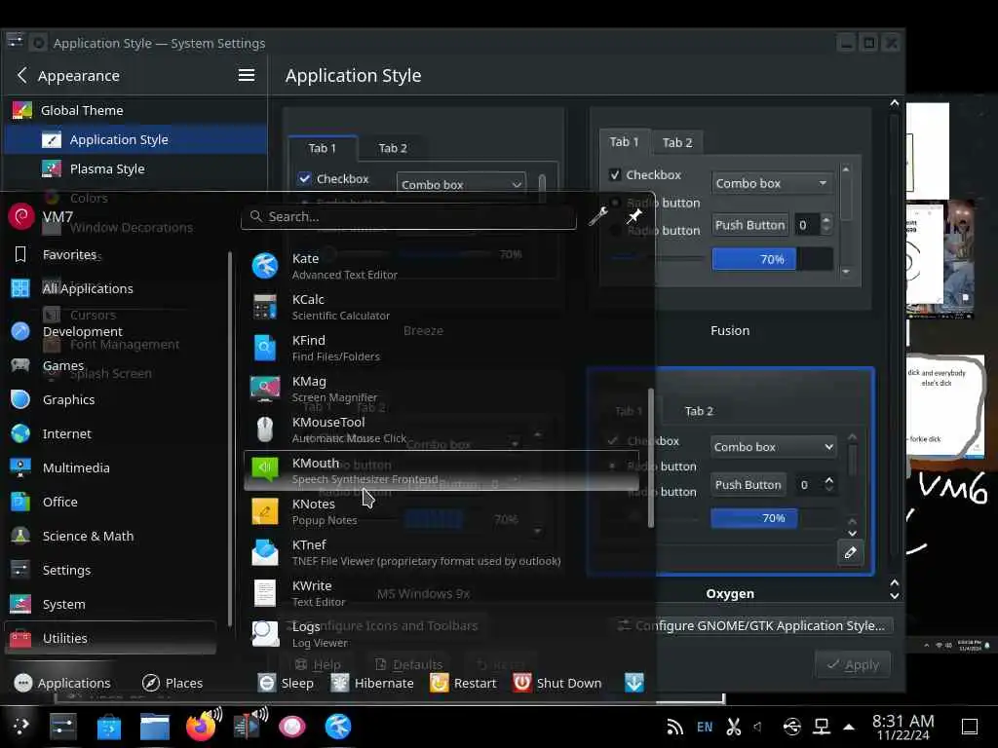The width and height of the screenshot is (998, 748).
Task: Go back from Appearance section
Action: [22, 75]
